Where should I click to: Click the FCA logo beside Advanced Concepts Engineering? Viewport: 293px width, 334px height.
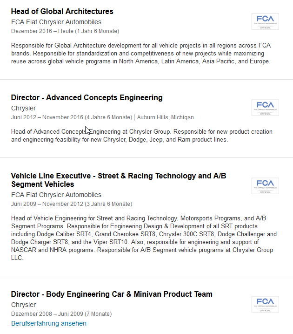point(265,108)
